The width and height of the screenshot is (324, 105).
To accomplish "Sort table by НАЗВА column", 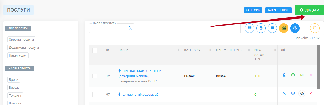I will (178, 50).
